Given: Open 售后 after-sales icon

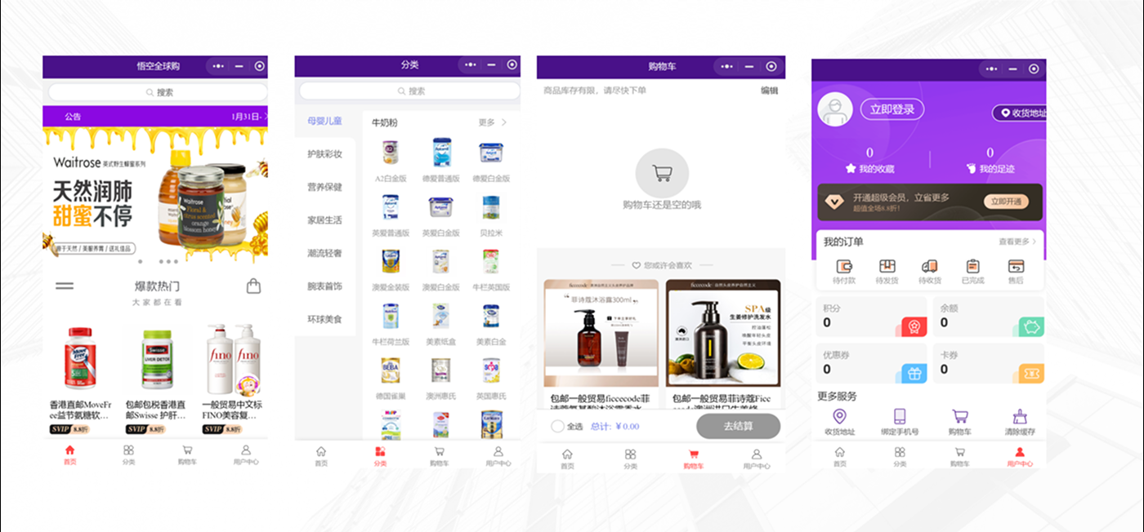Looking at the screenshot, I should pyautogui.click(x=1016, y=266).
